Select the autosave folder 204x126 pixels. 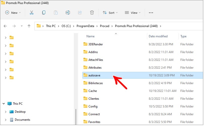(143, 75)
